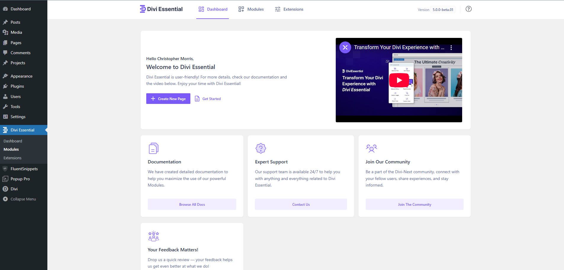Click the Expert Support question badge icon
Screen dimensions: 564x270
click(x=261, y=148)
